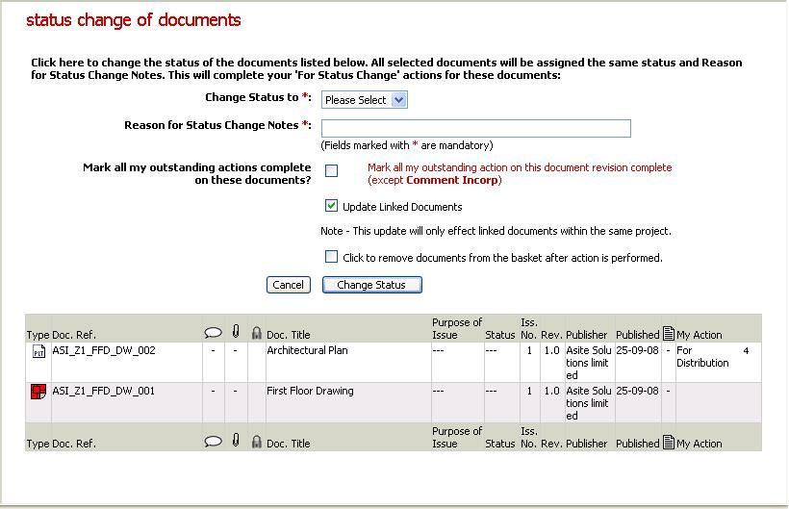Click lock icon in top header row
Screen dimensions: 789x509
[x=257, y=333]
